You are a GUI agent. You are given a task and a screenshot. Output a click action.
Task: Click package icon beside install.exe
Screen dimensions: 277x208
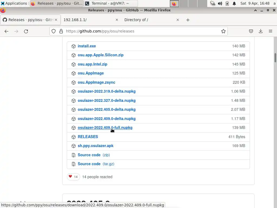point(74,46)
